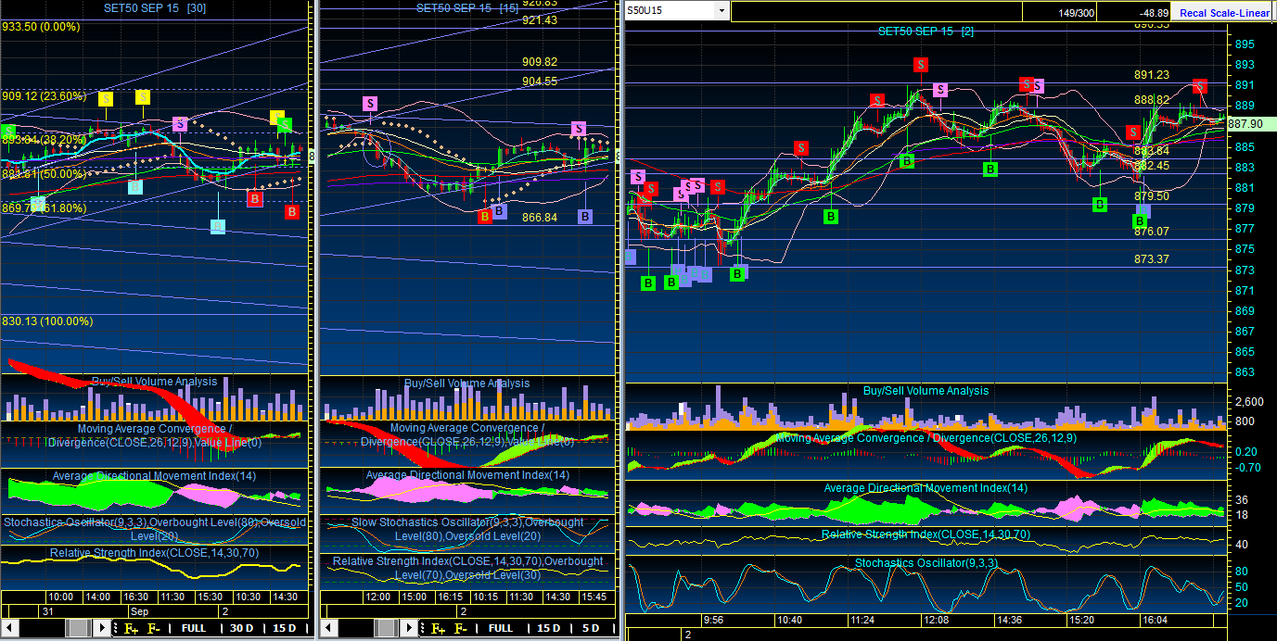
Task: Click left scroll arrow of 30-minute chart
Action: pos(9,628)
